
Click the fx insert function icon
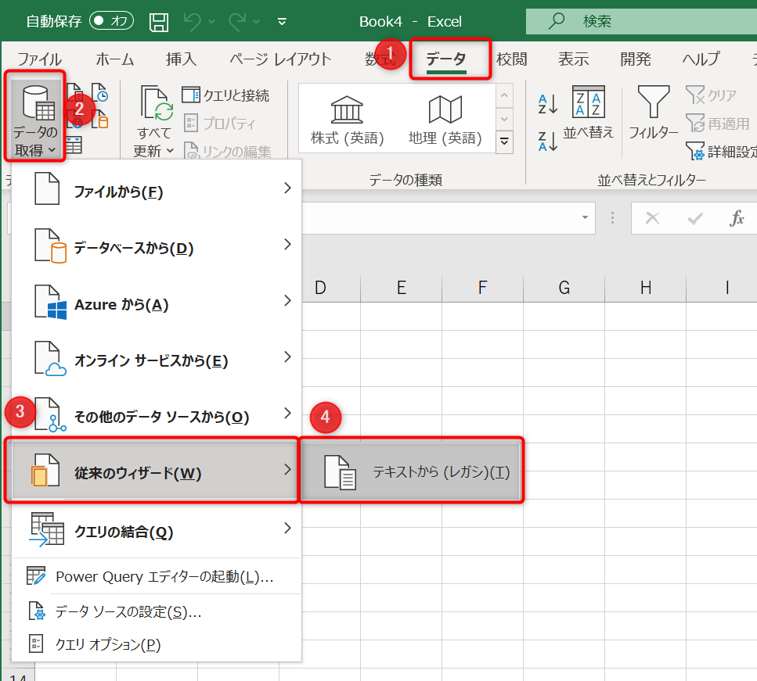[x=736, y=218]
